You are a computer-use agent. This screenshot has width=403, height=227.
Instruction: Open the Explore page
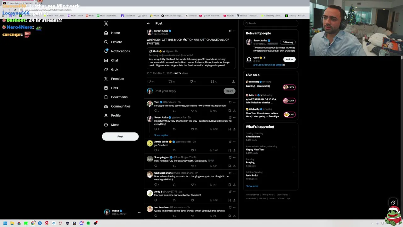[x=113, y=42]
